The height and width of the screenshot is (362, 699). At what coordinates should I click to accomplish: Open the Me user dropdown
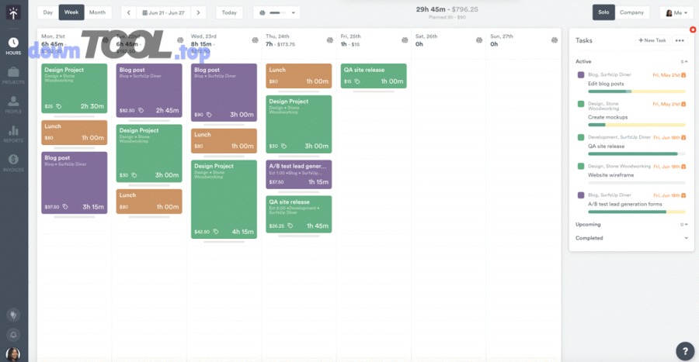(676, 12)
